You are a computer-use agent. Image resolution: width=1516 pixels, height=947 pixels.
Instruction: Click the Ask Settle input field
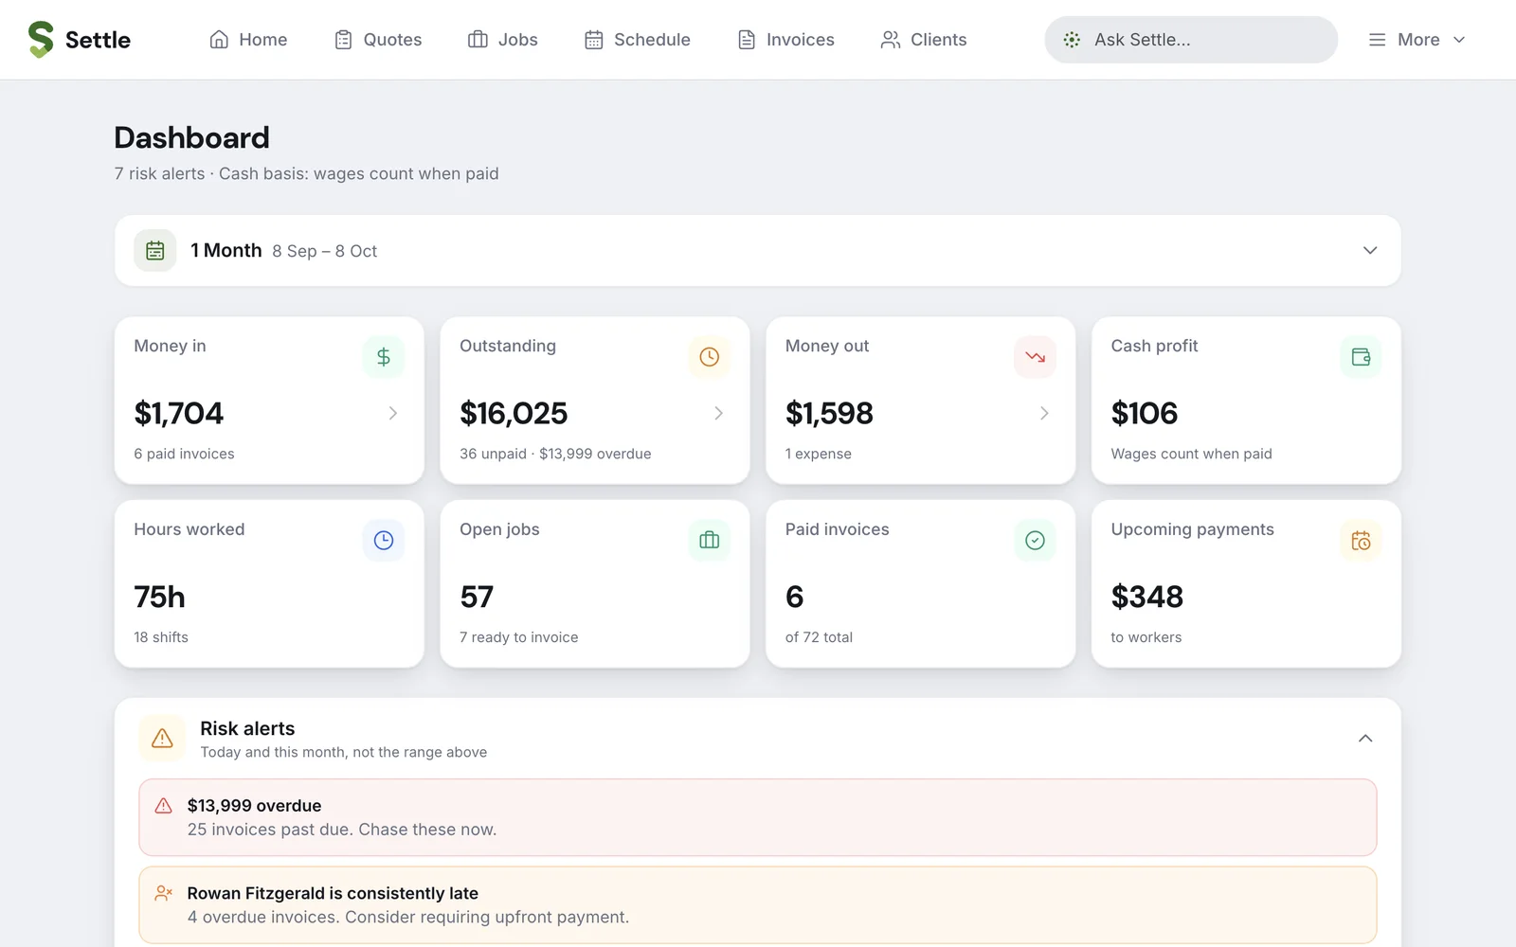[x=1191, y=40]
